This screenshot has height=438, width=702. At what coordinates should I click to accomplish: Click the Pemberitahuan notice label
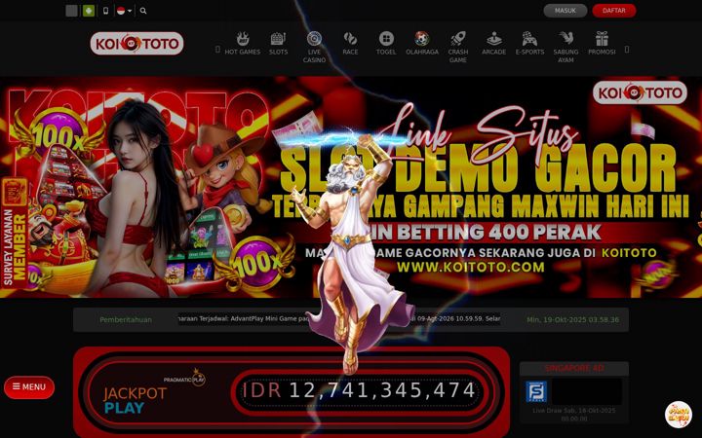pyautogui.click(x=126, y=319)
